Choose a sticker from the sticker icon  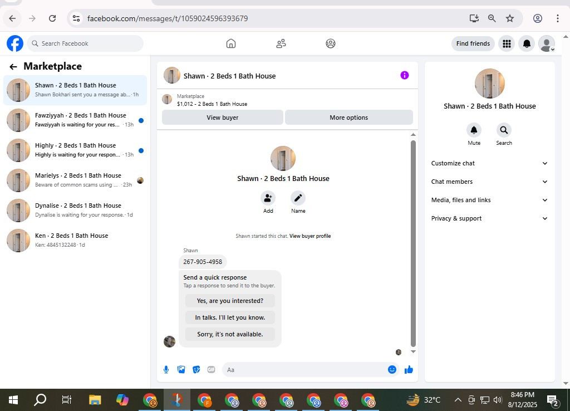pyautogui.click(x=196, y=370)
